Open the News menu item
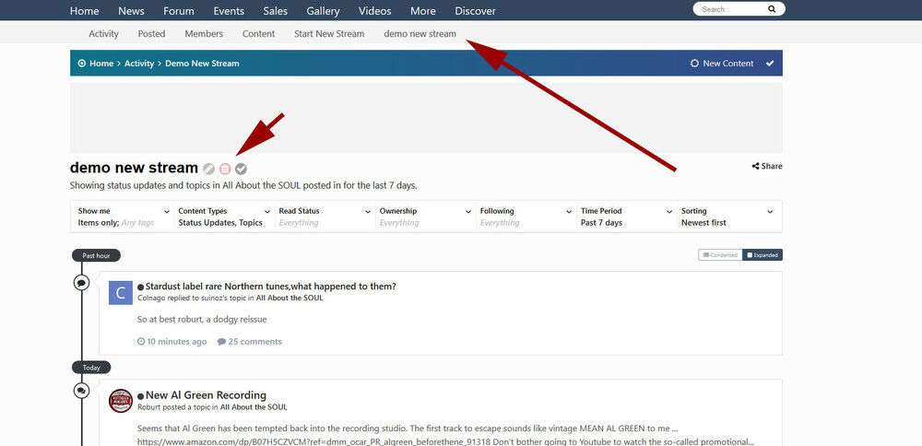922x446 pixels. 131,10
